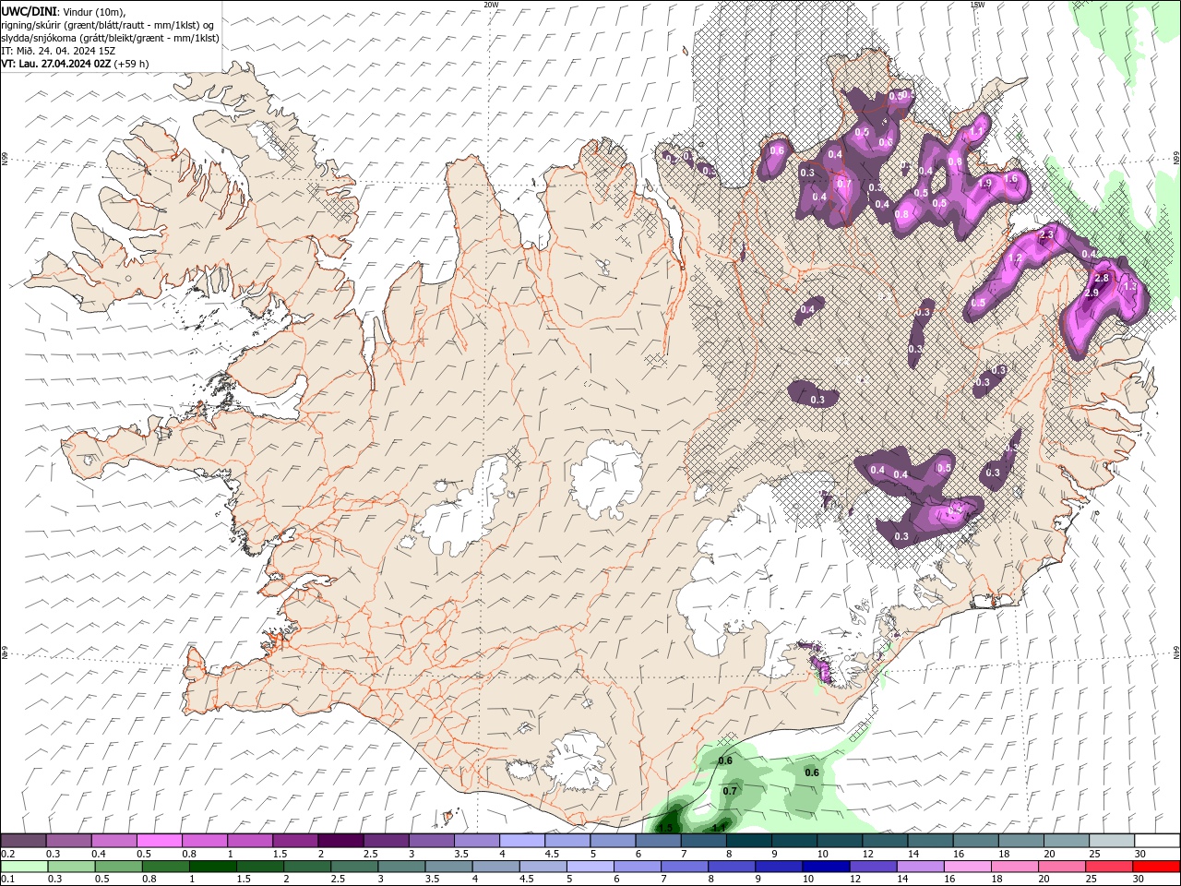Screen dimensions: 1181x886
Task: Click the 2.8 snowfall value on the map
Action: (1101, 279)
